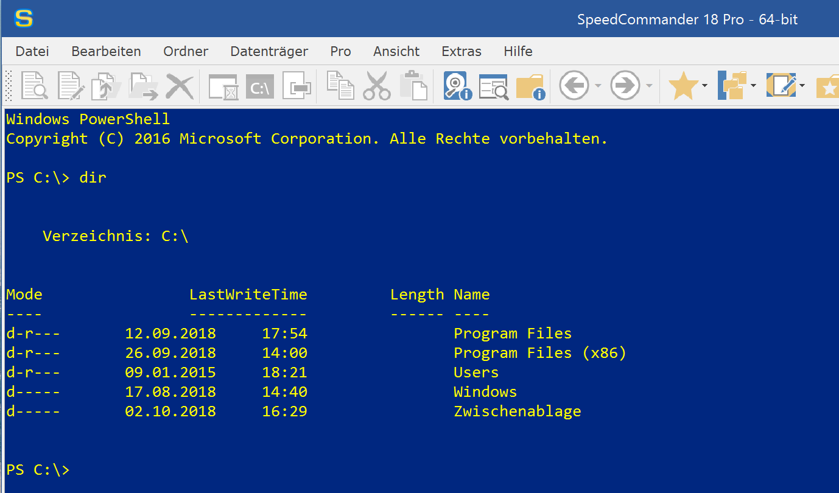
Task: Click the 'Users' directory entry
Action: coord(476,372)
